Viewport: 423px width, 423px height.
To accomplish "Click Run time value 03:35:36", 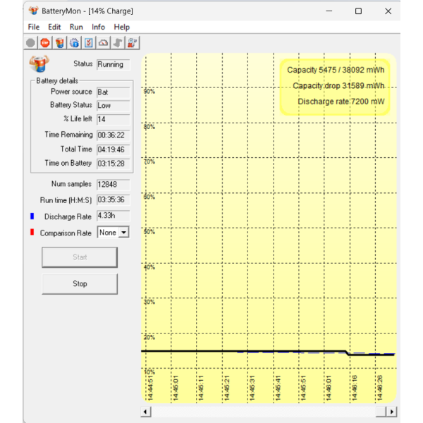I will [x=114, y=200].
